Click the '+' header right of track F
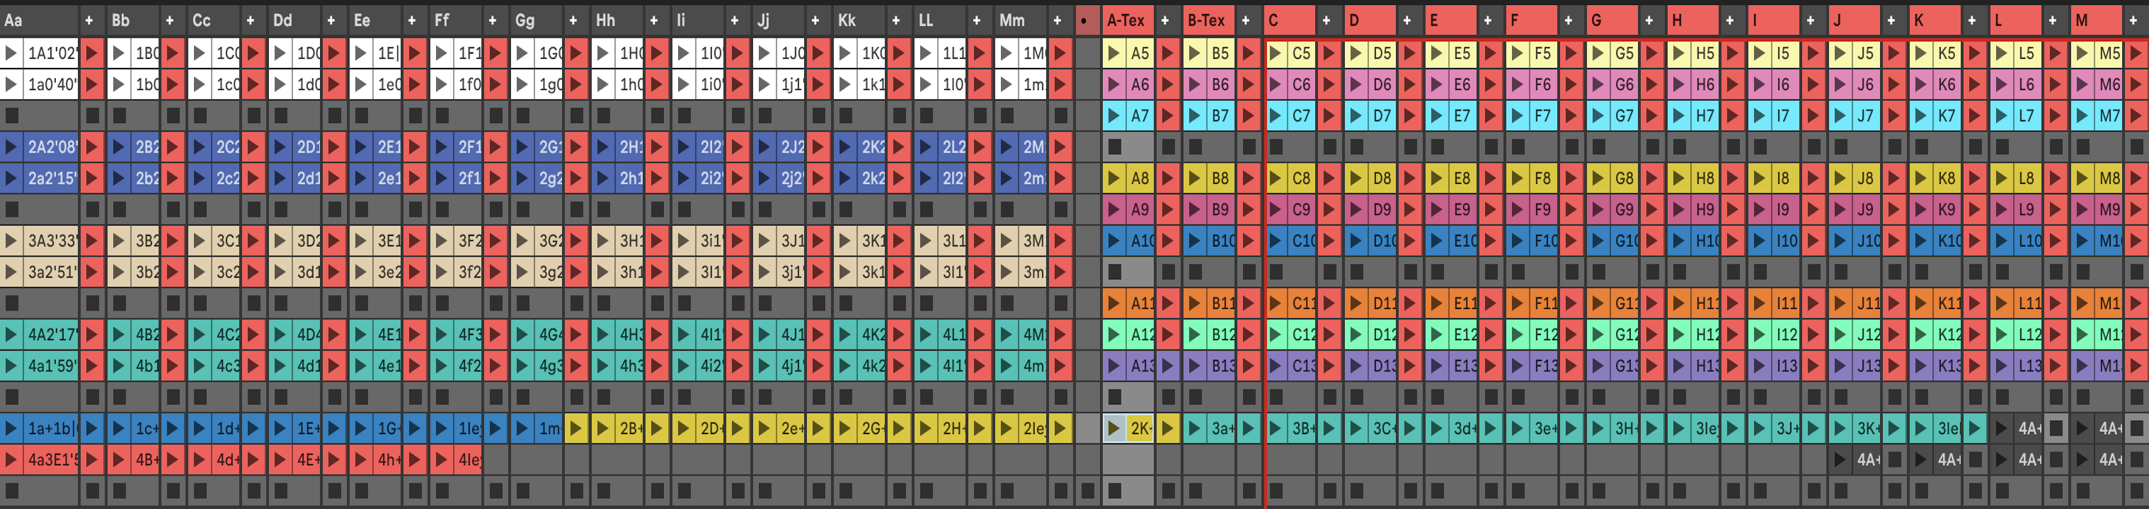Image resolution: width=2149 pixels, height=509 pixels. tap(1569, 21)
